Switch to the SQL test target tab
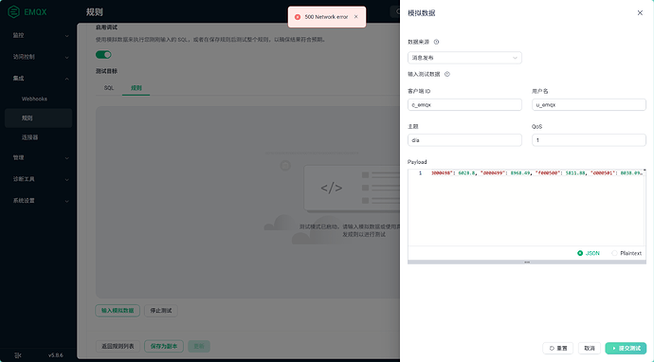654x362 pixels. coord(109,87)
